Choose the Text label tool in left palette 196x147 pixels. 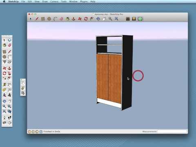(x=9, y=90)
